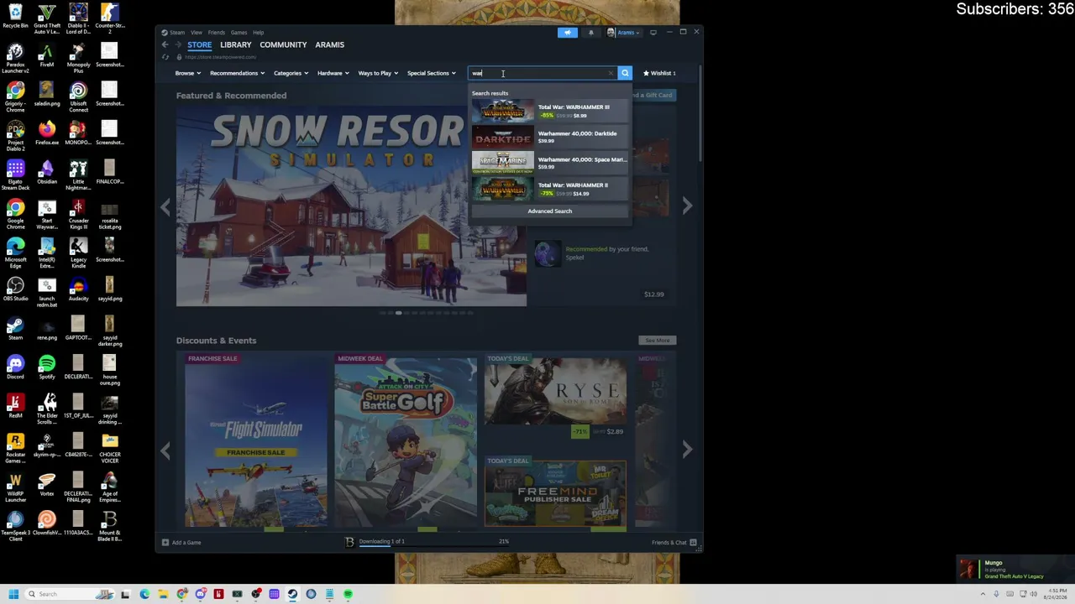Open Steam announcements megaphone button

(x=568, y=33)
